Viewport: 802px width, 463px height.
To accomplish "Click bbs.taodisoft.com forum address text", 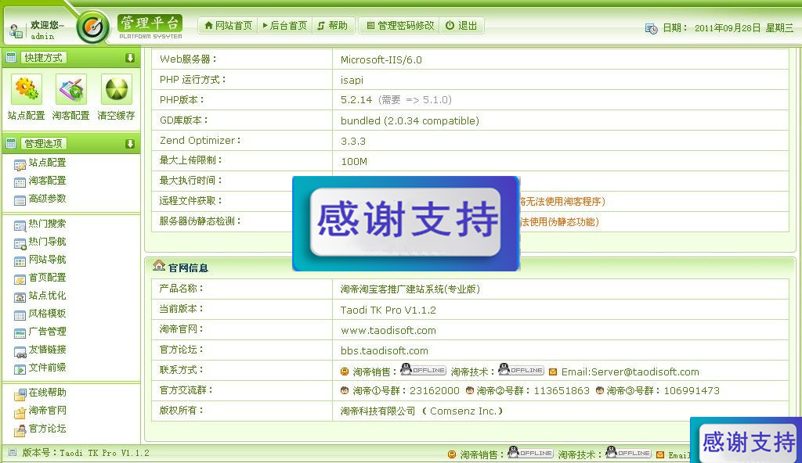I will (x=384, y=351).
